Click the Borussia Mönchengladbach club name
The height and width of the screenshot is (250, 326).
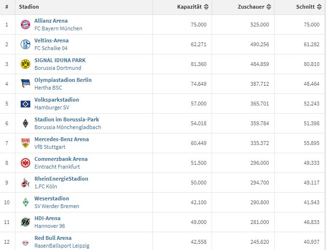coord(68,127)
